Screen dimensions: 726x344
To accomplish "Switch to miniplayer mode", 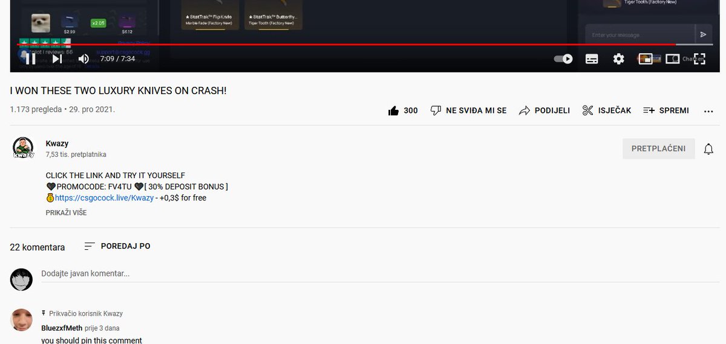I will (645, 59).
